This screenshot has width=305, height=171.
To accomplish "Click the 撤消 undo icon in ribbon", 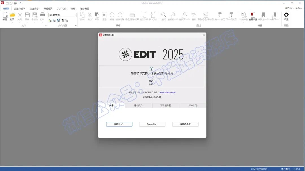I will pyautogui.click(x=112, y=15).
